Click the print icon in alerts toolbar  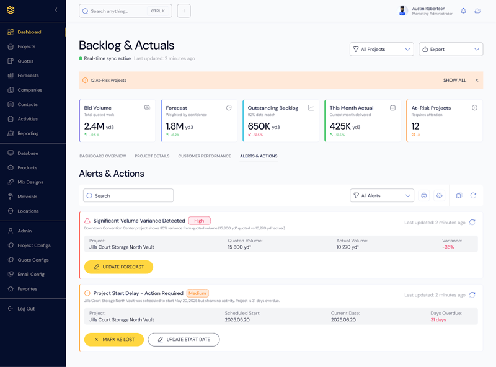424,196
